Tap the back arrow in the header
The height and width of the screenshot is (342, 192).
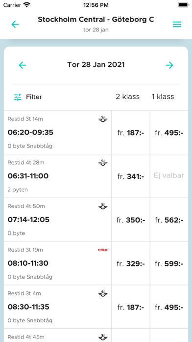click(15, 24)
